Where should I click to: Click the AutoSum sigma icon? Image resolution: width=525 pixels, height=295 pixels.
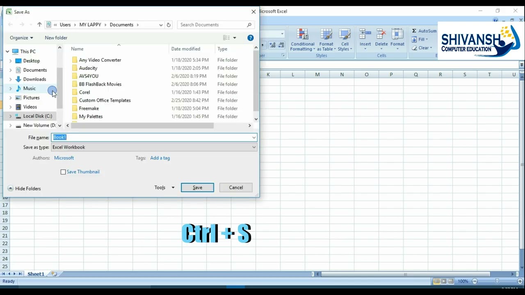[414, 31]
